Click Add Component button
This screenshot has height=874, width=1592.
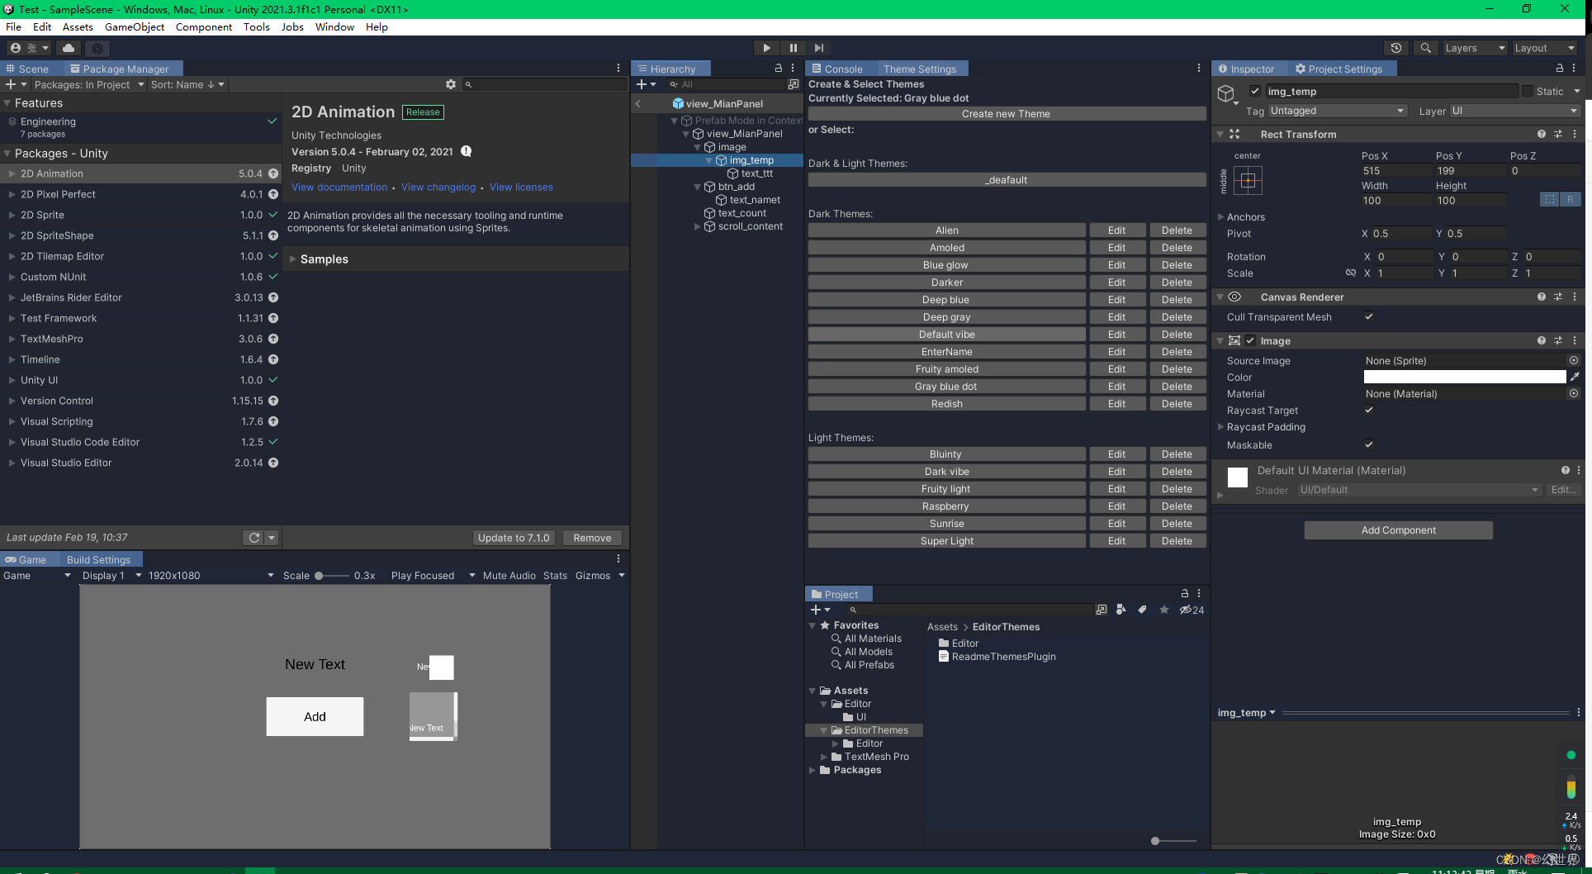click(1398, 530)
